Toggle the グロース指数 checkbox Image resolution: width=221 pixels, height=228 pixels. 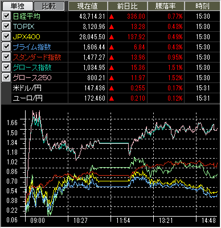coord(6,67)
